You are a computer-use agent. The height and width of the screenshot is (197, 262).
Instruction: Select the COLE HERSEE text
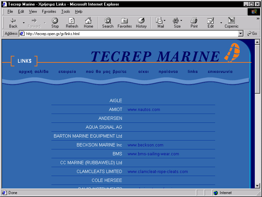pyautogui.click(x=107, y=180)
